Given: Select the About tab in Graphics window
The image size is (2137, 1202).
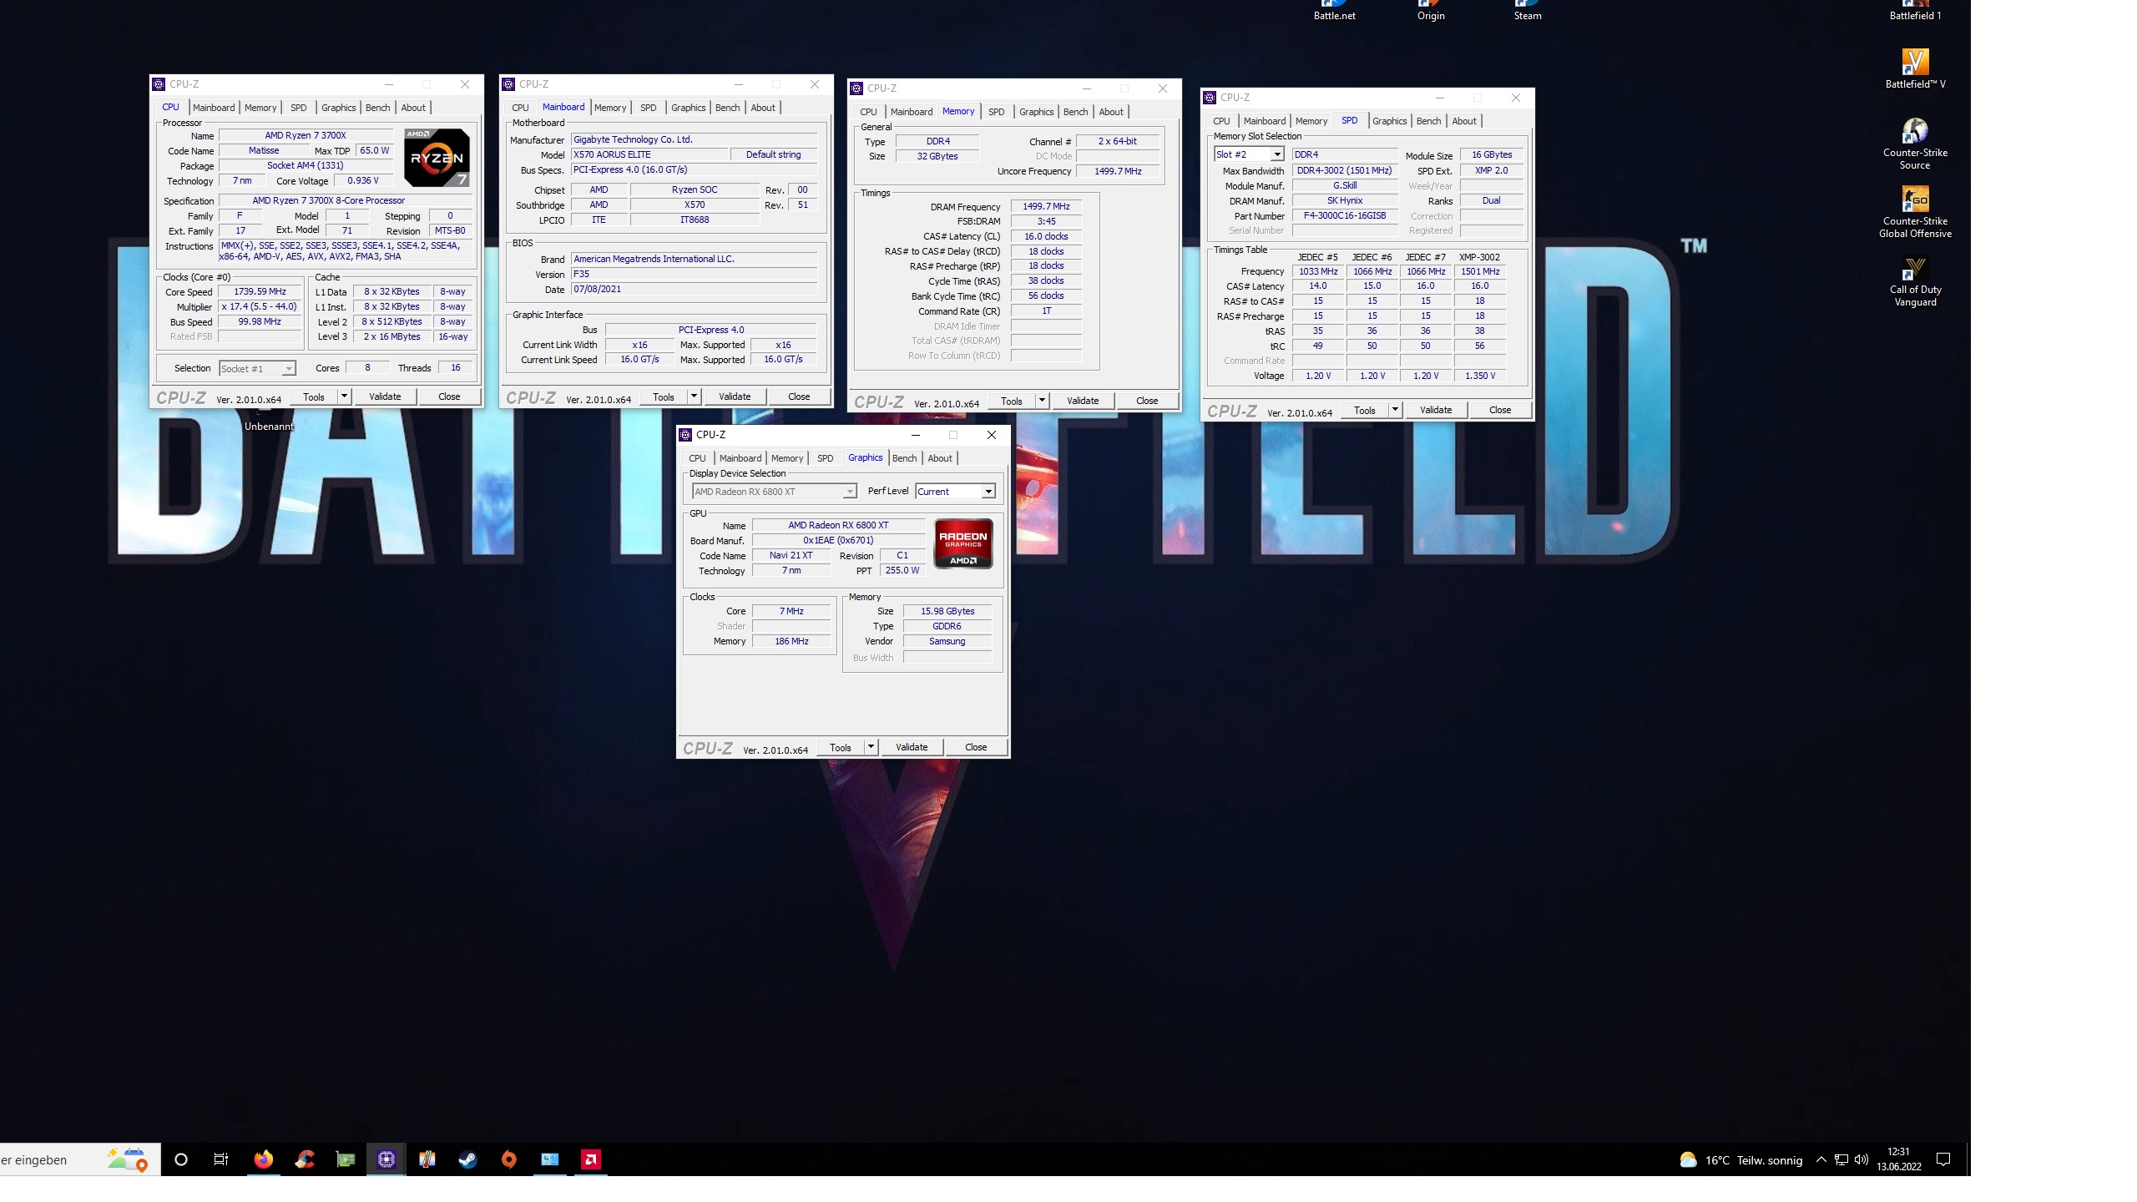Looking at the screenshot, I should [x=939, y=458].
